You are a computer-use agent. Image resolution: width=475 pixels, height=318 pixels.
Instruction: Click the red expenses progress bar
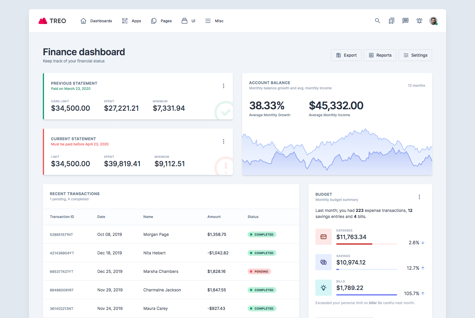354,244
